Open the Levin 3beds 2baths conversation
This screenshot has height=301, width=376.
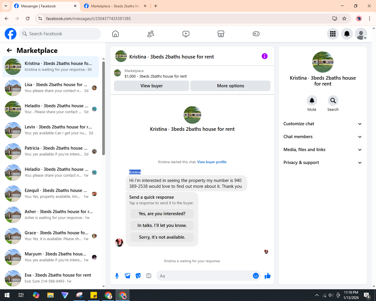click(x=51, y=130)
